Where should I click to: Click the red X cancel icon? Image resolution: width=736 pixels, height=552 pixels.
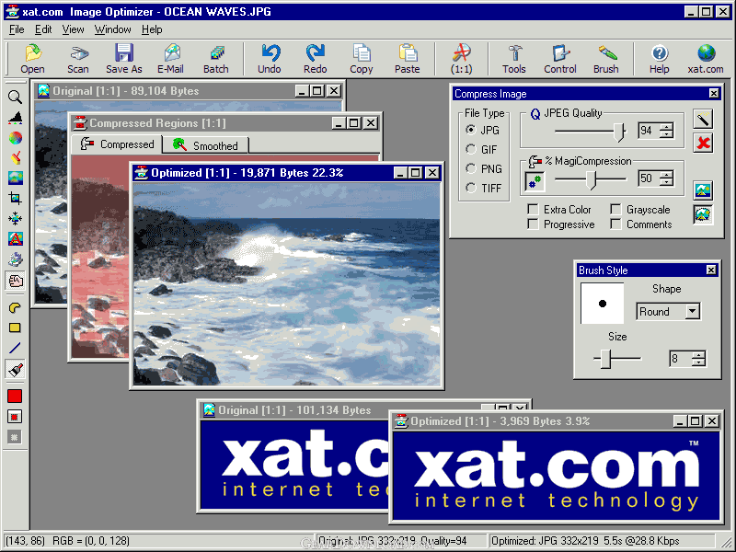tap(703, 143)
